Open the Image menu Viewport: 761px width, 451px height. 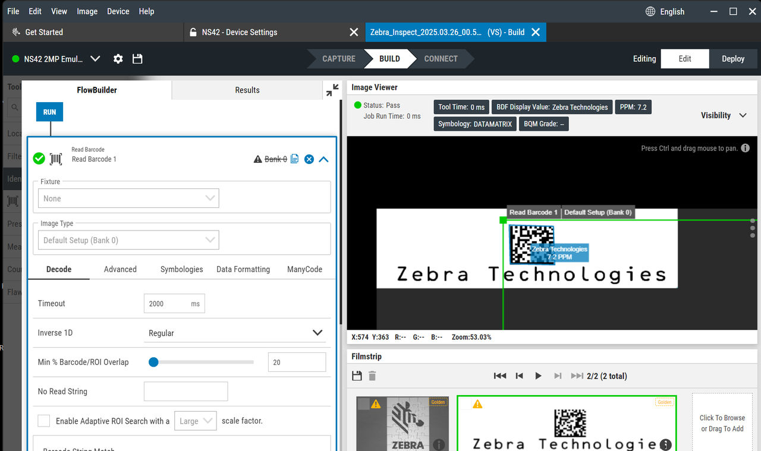tap(87, 11)
